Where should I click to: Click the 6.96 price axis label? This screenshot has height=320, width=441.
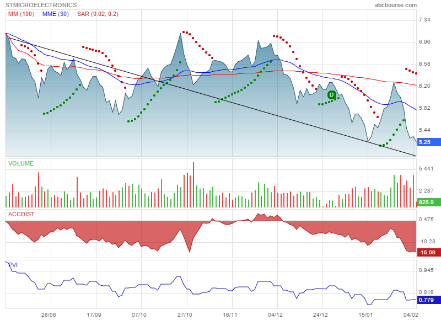coord(424,41)
